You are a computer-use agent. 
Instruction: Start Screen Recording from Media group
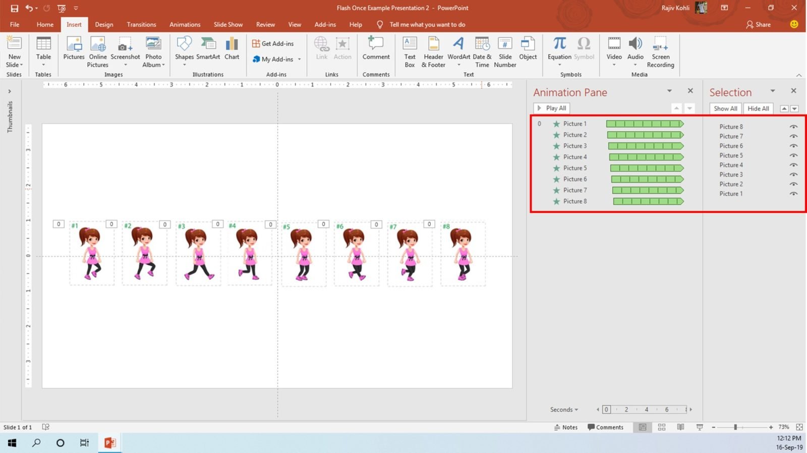pyautogui.click(x=660, y=51)
